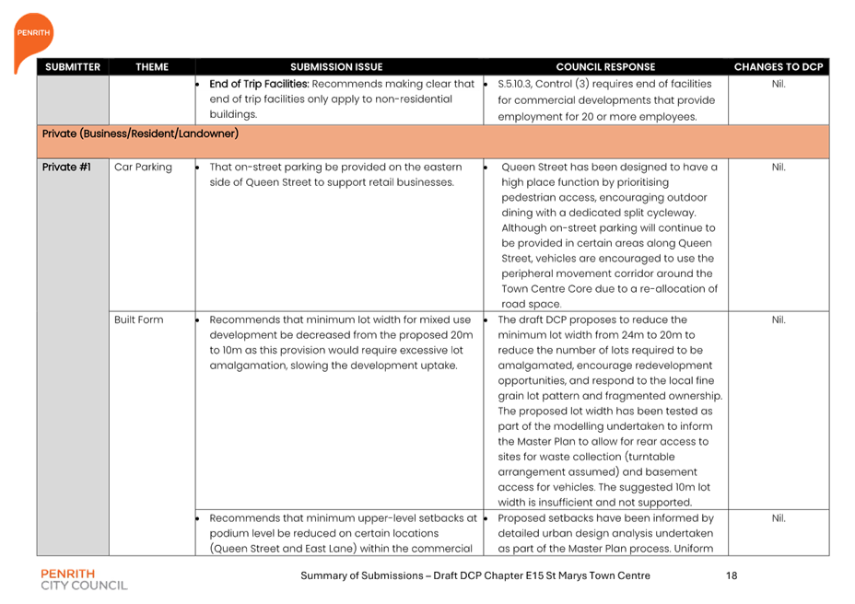Select Nil in the Car Parking row
Viewport: 855px width, 604px height.
[777, 168]
